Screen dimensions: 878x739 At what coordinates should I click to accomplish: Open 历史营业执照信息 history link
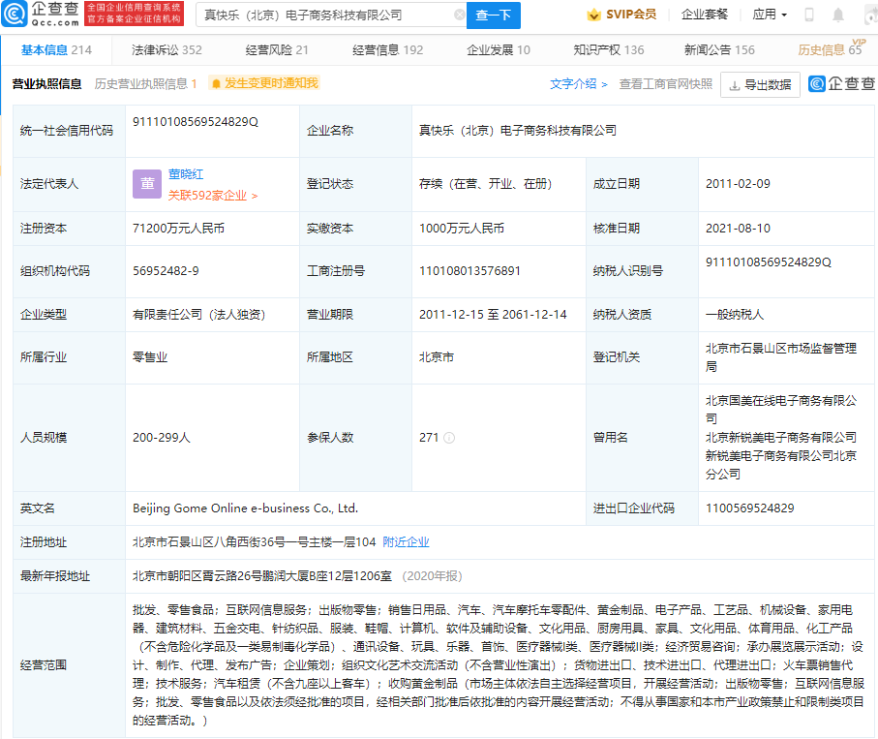[145, 84]
